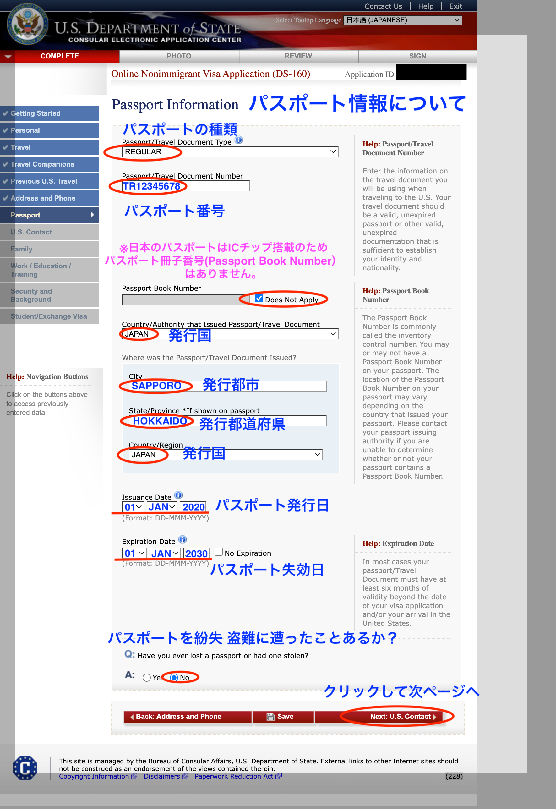This screenshot has width=556, height=809.
Task: Switch to the REVIEW tab
Action: (298, 56)
